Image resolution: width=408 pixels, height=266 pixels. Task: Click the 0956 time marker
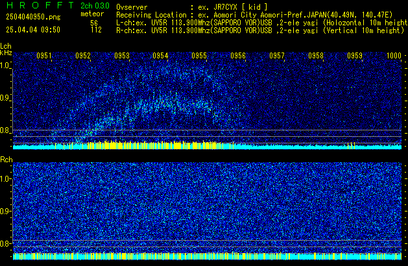(238, 56)
